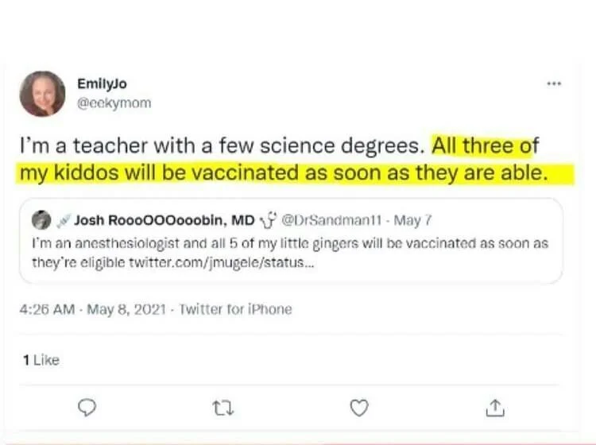Retweet EmilyJo's tweet
596x445 pixels.
tap(224, 407)
